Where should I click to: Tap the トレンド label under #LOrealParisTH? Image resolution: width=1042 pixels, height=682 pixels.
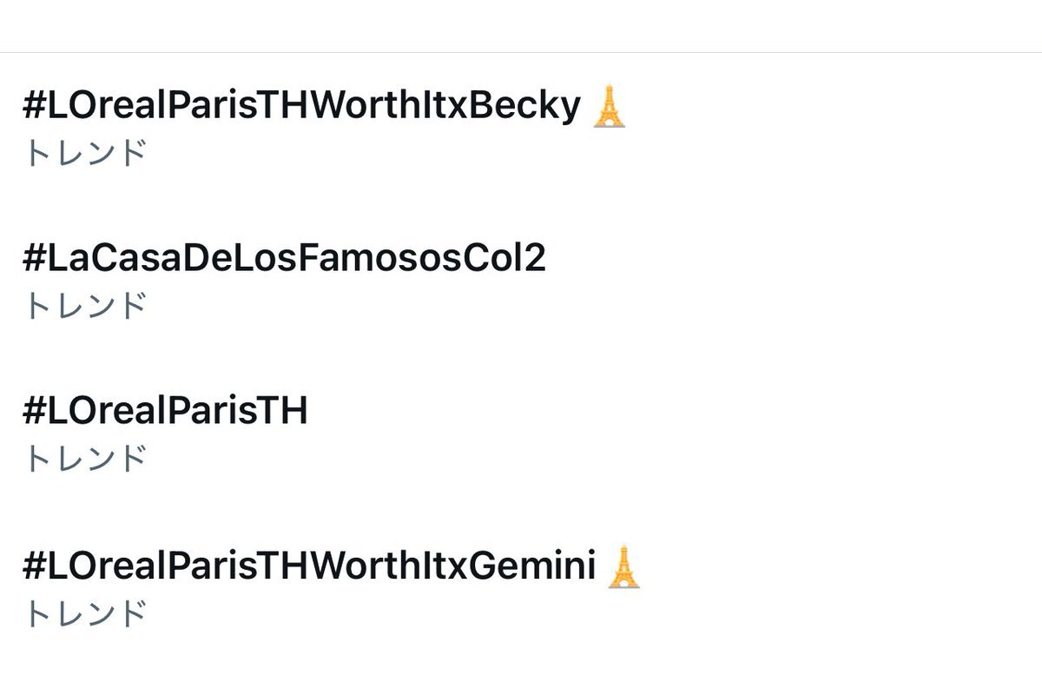pyautogui.click(x=85, y=458)
